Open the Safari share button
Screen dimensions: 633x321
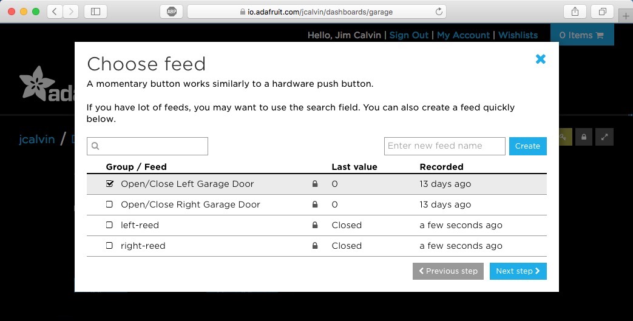pyautogui.click(x=575, y=12)
